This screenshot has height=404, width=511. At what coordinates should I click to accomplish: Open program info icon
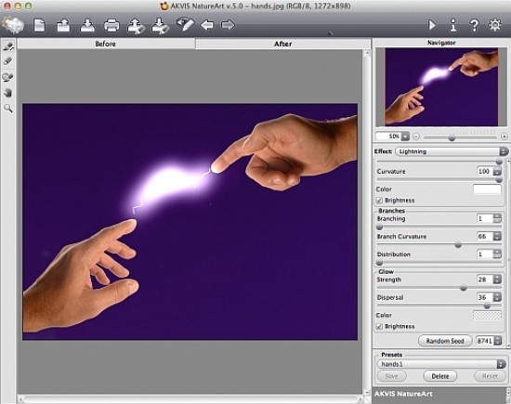pyautogui.click(x=453, y=25)
